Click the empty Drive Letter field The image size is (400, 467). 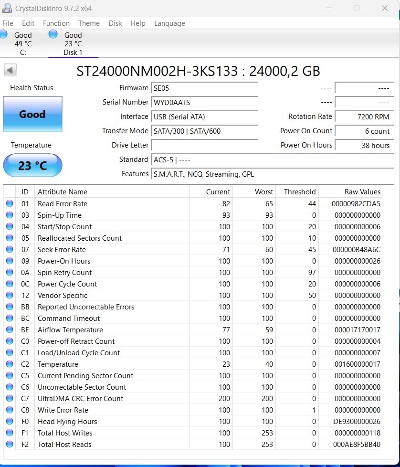coord(204,145)
